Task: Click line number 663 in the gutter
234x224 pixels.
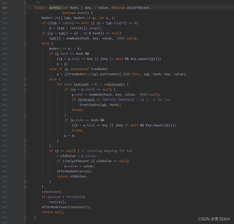Action: point(5,192)
